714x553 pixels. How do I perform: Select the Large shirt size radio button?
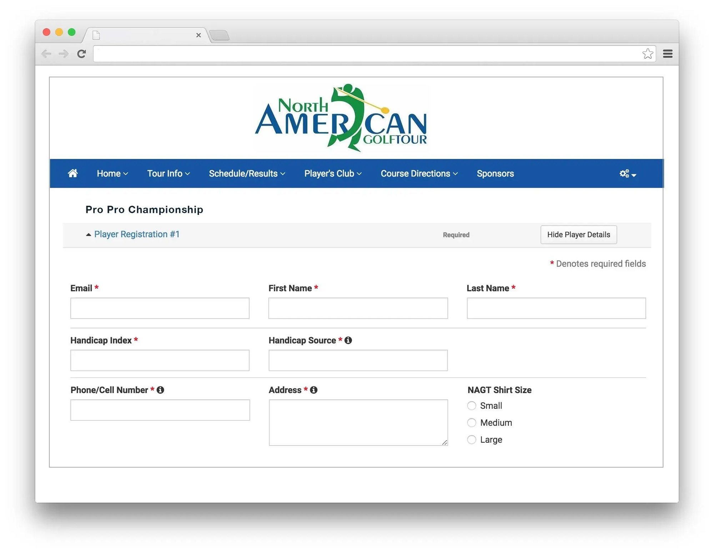pyautogui.click(x=471, y=439)
